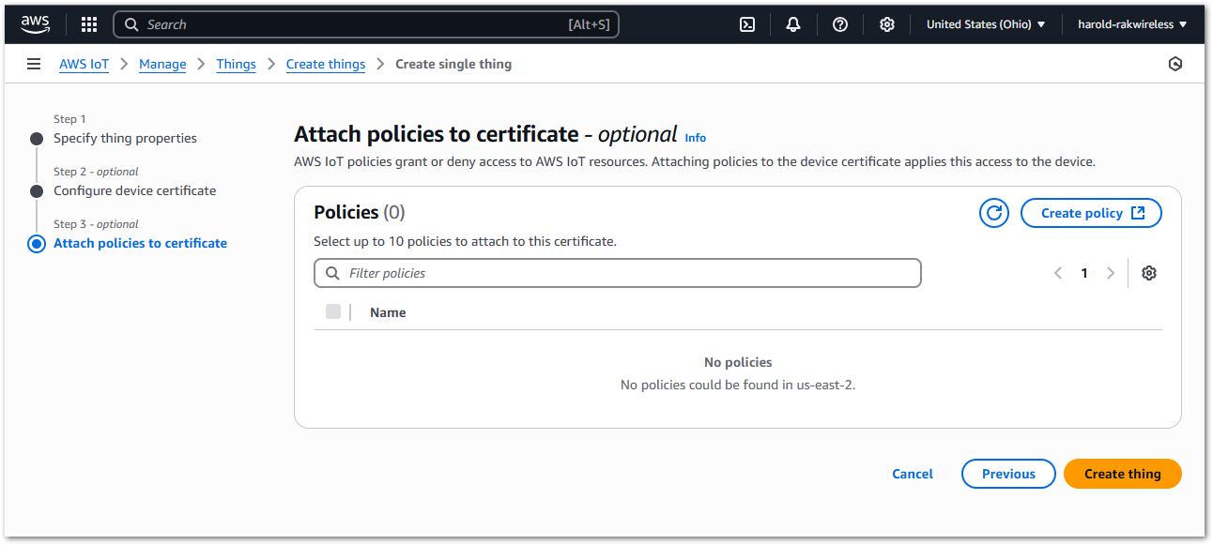Navigate to the Manage breadcrumb

tap(162, 64)
